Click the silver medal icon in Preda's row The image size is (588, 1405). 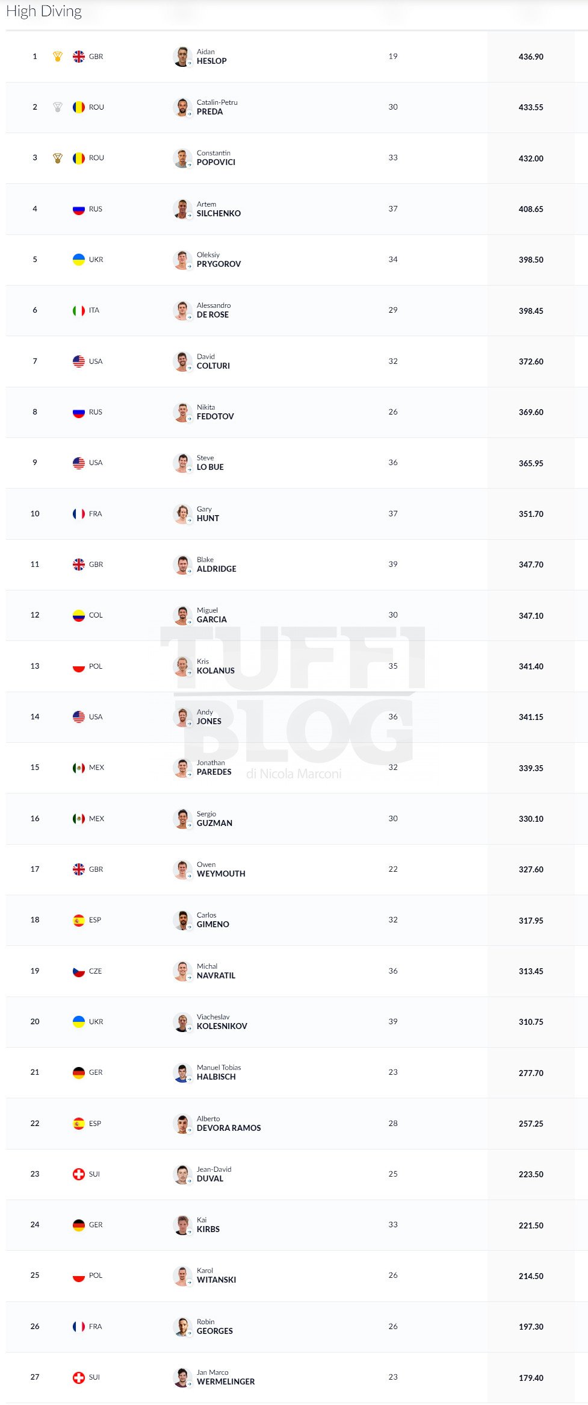point(58,107)
